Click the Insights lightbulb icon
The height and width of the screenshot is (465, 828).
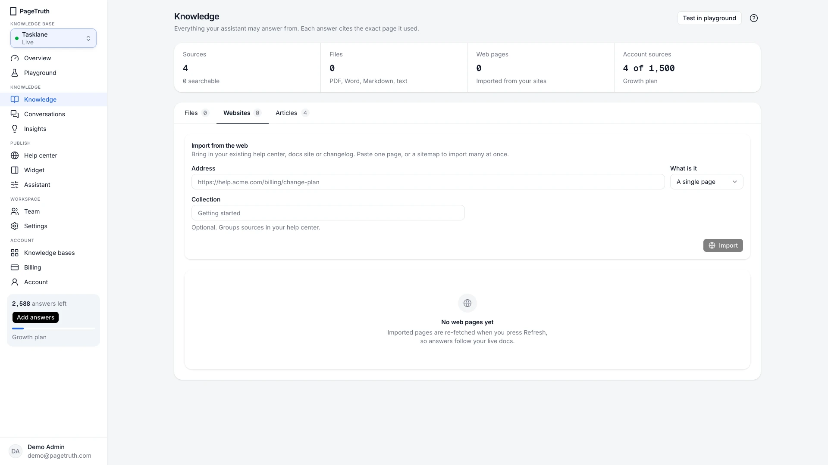(x=15, y=129)
